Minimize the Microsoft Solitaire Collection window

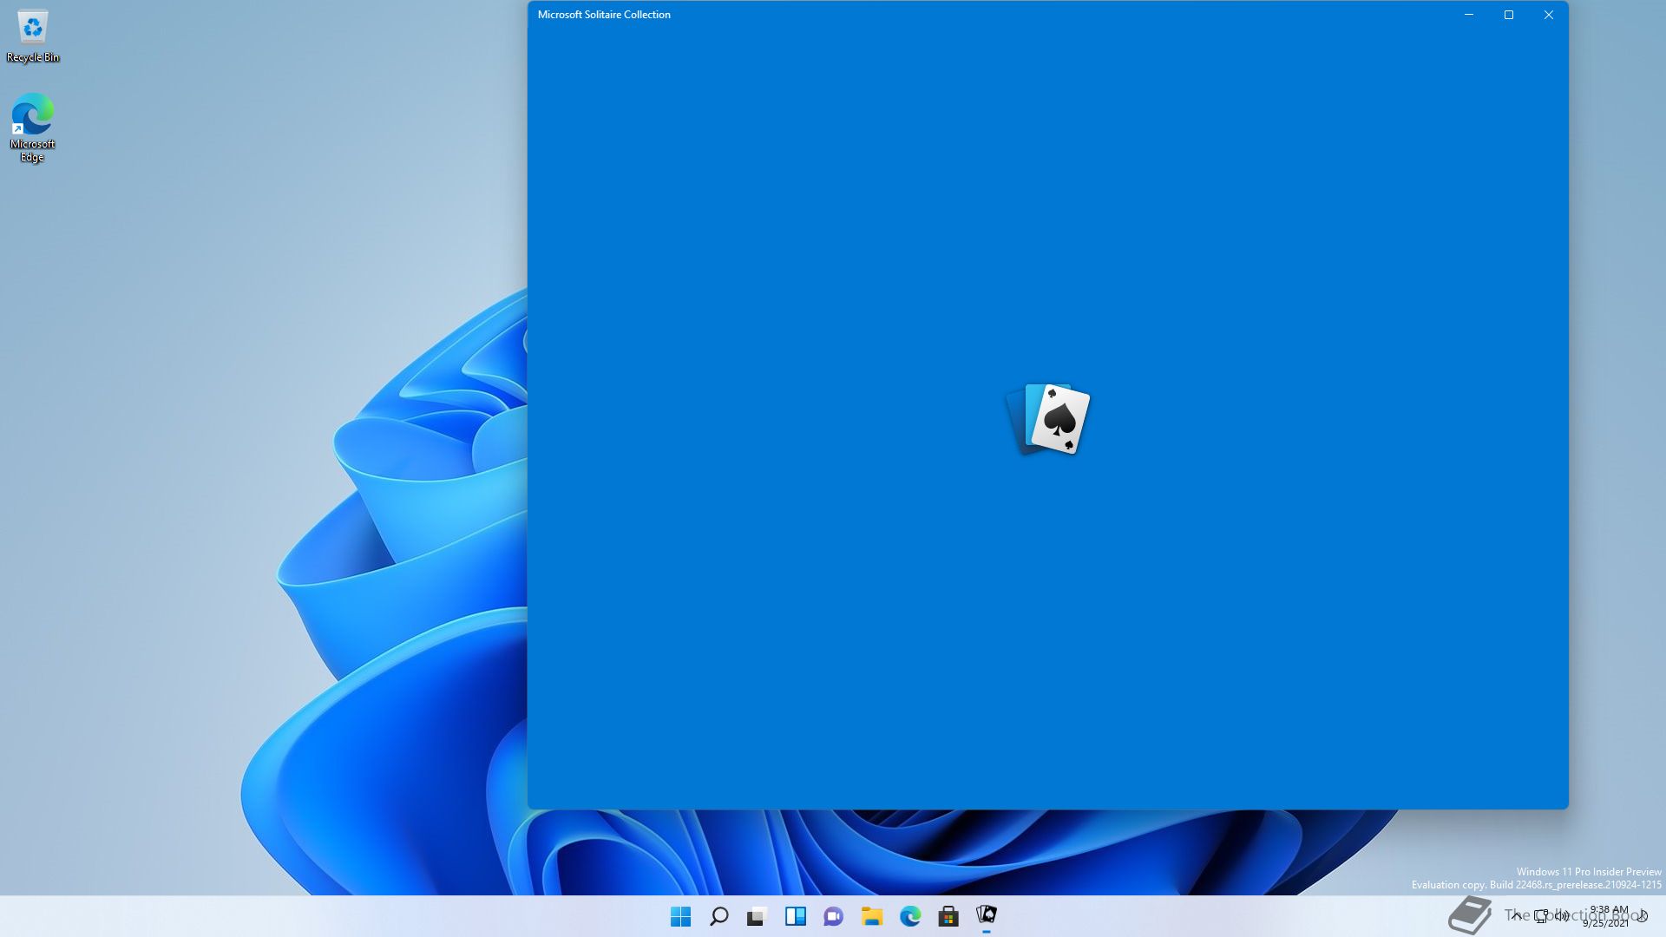coord(1469,15)
